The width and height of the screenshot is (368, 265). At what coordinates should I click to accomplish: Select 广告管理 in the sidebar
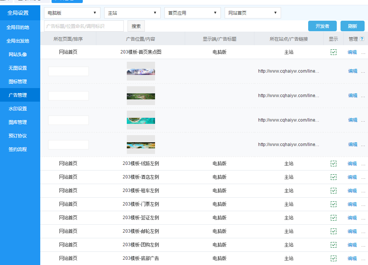pos(18,95)
